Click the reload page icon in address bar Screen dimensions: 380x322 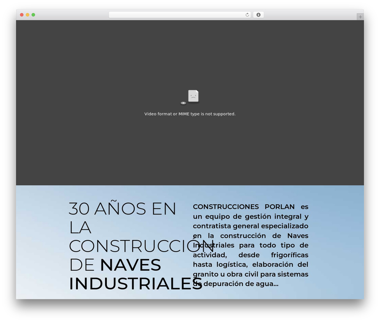pyautogui.click(x=247, y=15)
